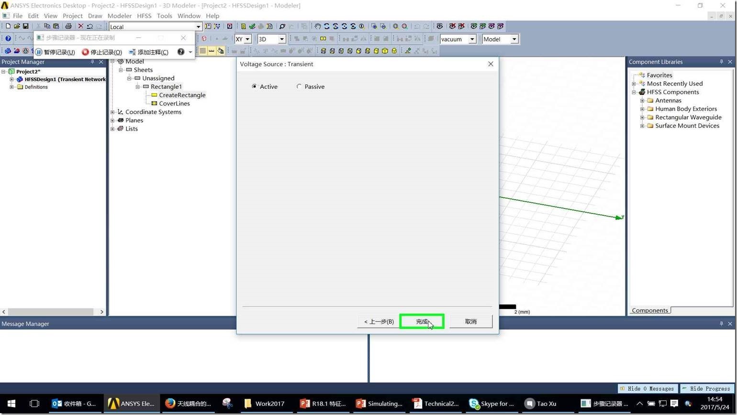This screenshot has width=737, height=415.
Task: Open the HFSS menu
Action: click(144, 16)
